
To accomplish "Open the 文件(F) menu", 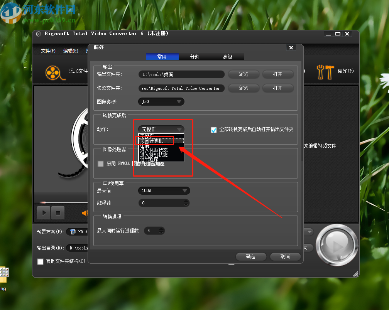I will 47,51.
